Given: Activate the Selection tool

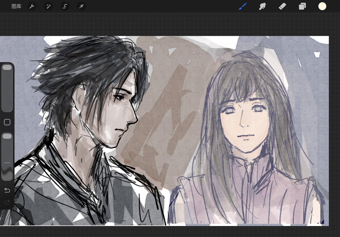Looking at the screenshot, I should pyautogui.click(x=65, y=6).
